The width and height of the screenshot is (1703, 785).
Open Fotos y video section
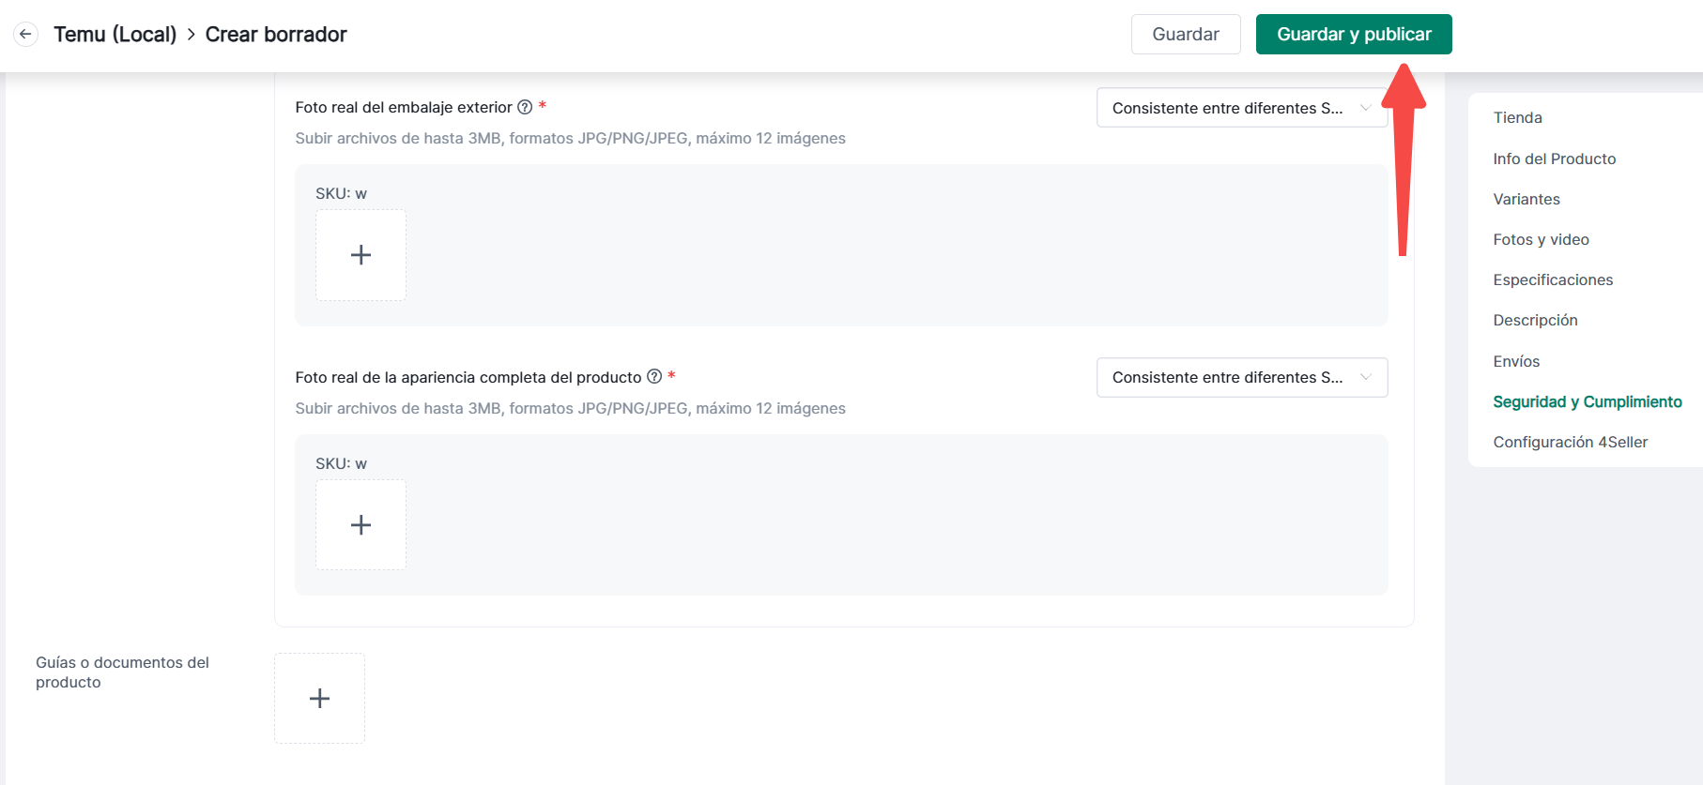click(1541, 240)
